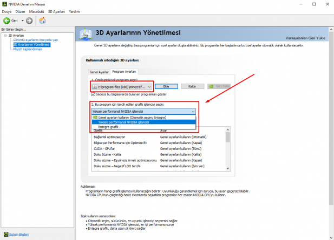
Task: Minimize the NVIDIA Denetim Masası window
Action: [x=301, y=4]
